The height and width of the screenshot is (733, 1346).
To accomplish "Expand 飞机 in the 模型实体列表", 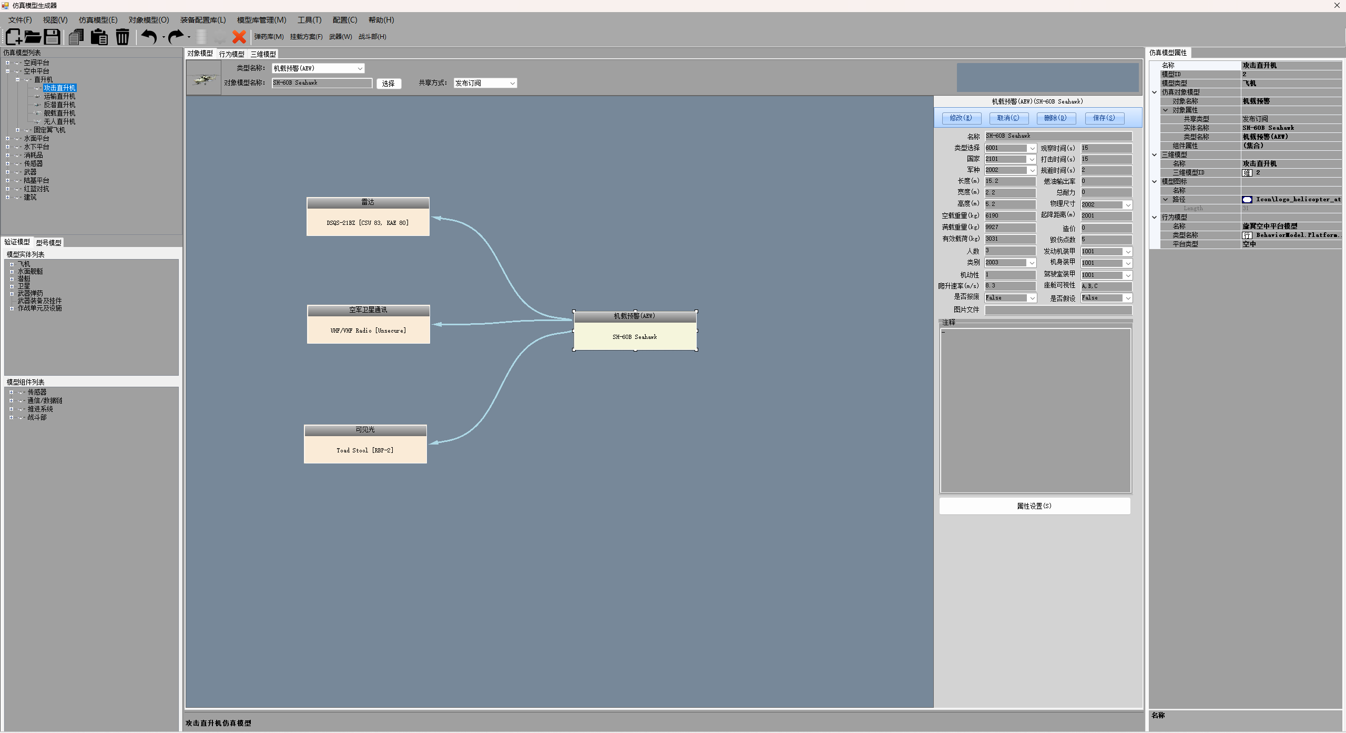I will pos(12,264).
